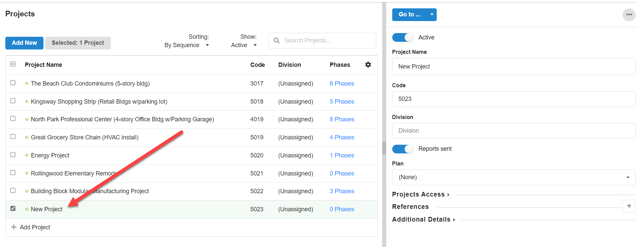Select the Energy Project name
This screenshot has width=637, height=247.
[50, 155]
